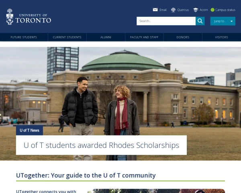Click the green Campus status indicator dot
This screenshot has height=193, width=241.
212,10
